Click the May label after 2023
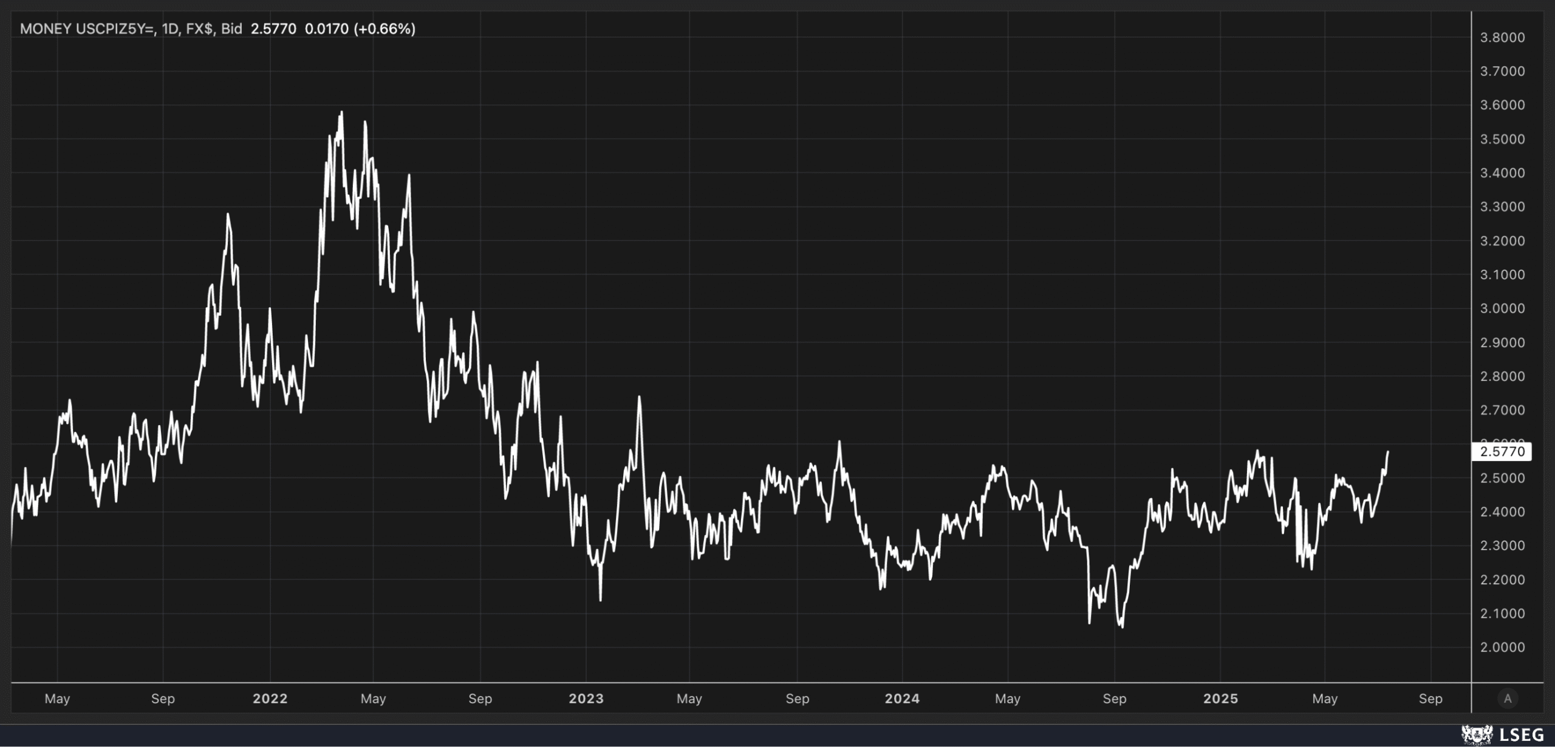 689,699
